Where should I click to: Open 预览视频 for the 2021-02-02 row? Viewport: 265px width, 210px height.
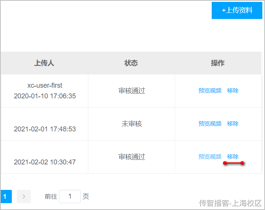(210, 157)
